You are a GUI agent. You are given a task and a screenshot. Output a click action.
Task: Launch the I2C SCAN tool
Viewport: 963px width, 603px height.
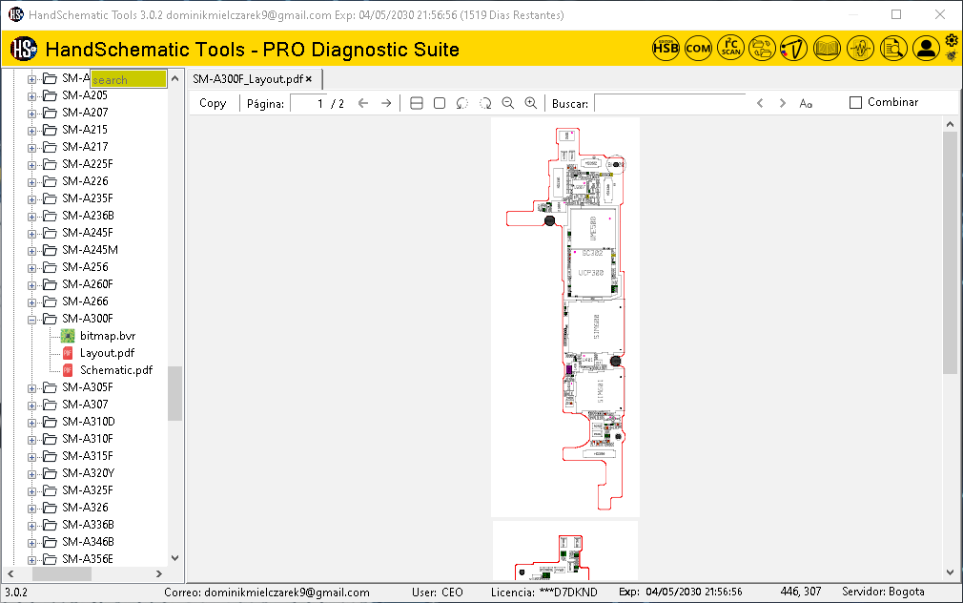pos(731,48)
